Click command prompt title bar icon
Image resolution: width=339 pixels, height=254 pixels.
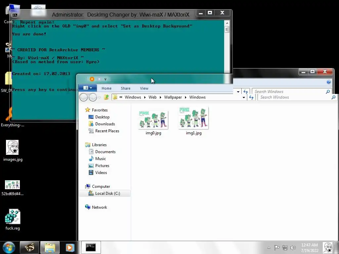(x=15, y=15)
